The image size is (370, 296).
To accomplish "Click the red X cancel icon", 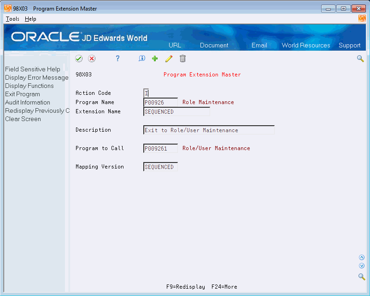I will pos(92,58).
